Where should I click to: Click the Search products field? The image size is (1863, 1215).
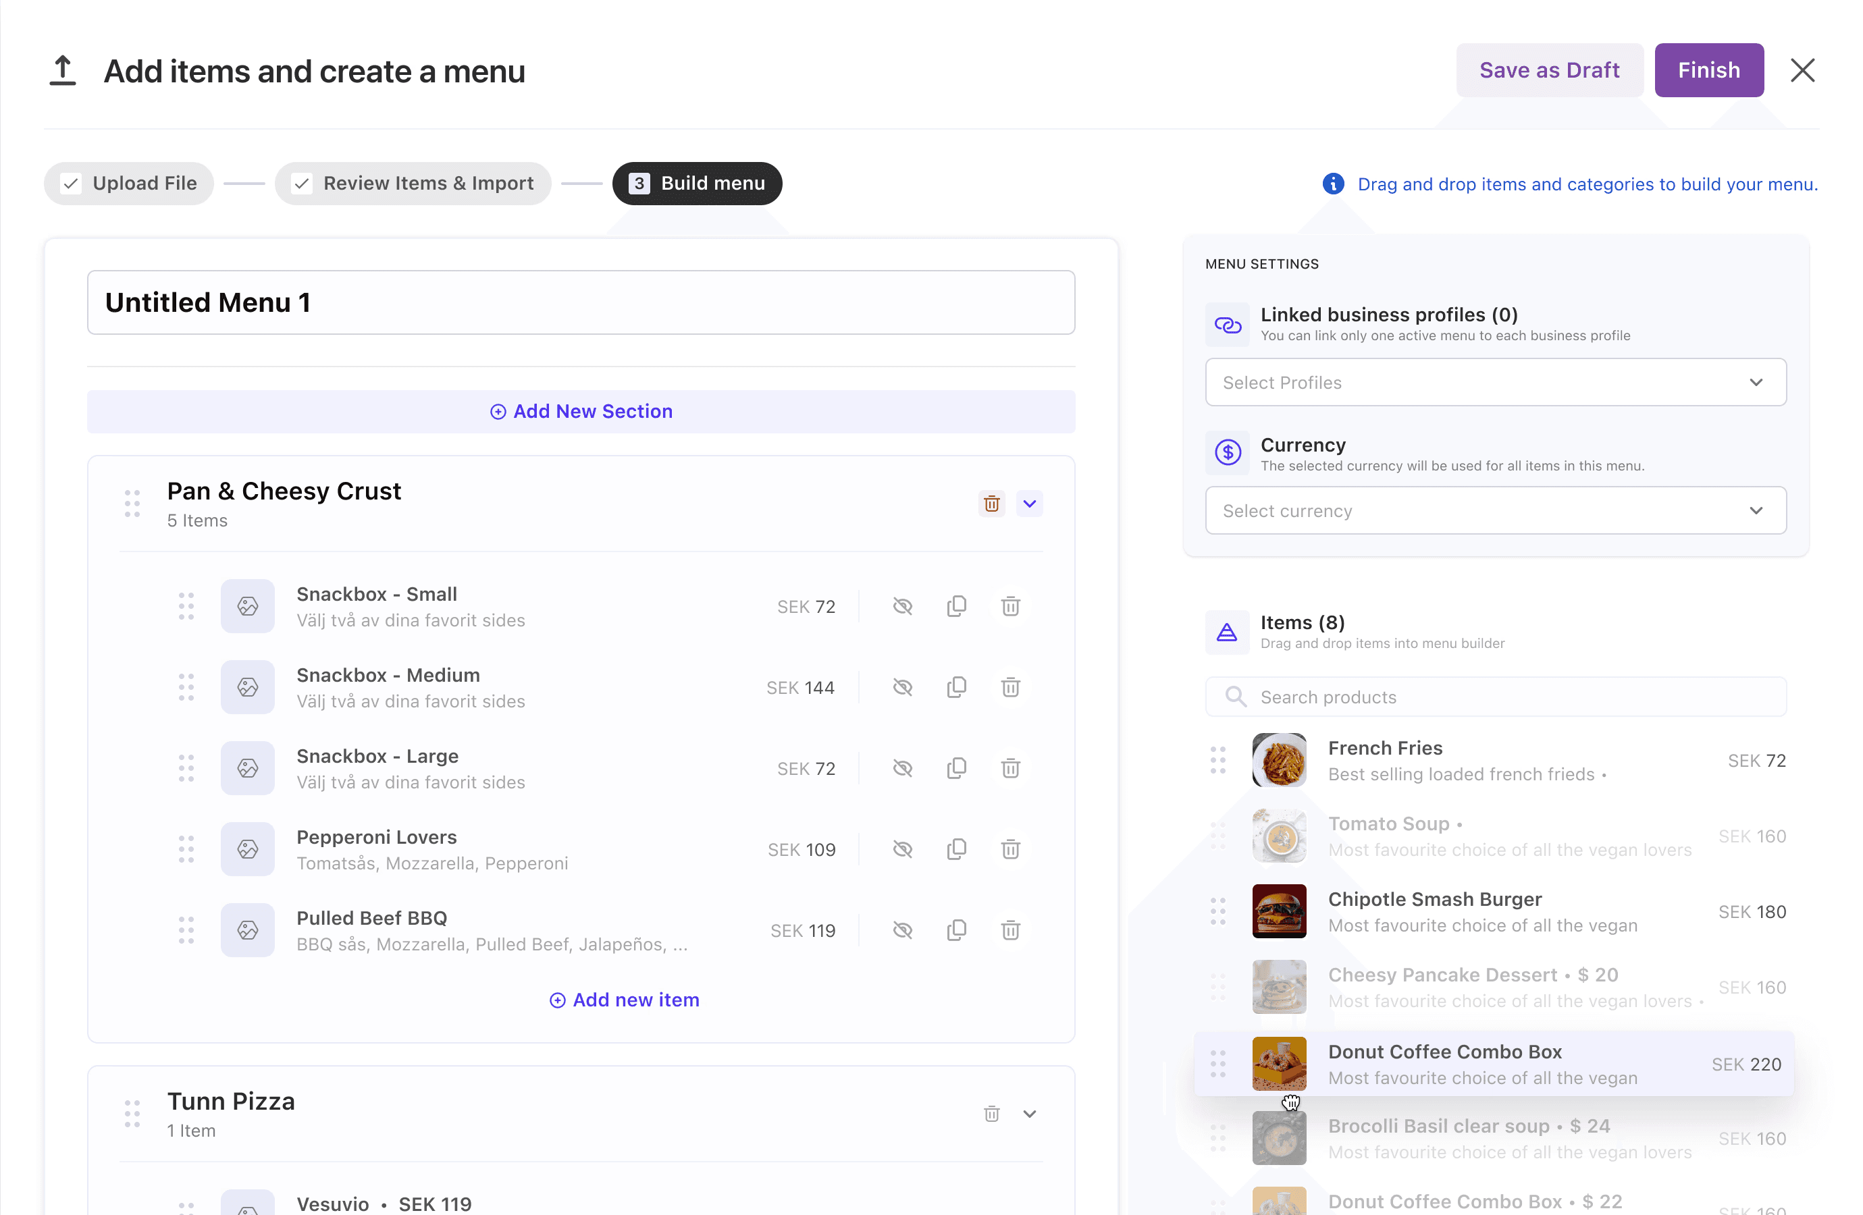pos(1495,697)
